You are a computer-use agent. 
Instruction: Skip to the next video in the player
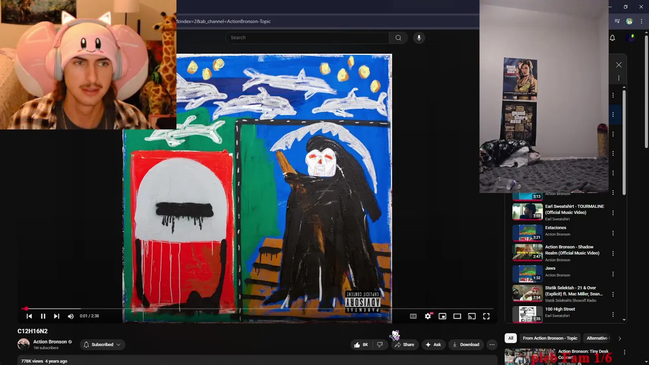[57, 316]
